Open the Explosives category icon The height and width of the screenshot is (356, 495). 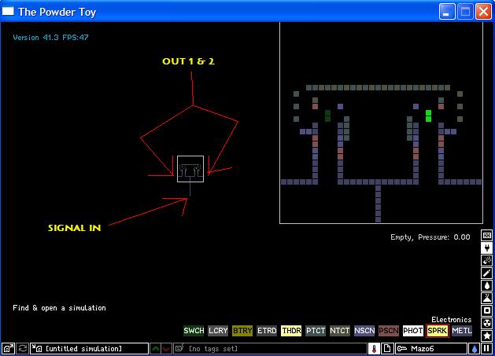[x=488, y=260]
